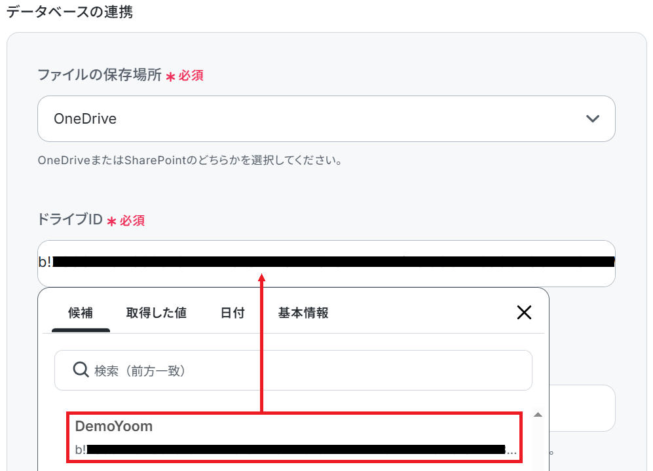Screen dimensions: 653x471
Task: Click the chevron arrow in the OneDrive selector
Action: pyautogui.click(x=592, y=119)
